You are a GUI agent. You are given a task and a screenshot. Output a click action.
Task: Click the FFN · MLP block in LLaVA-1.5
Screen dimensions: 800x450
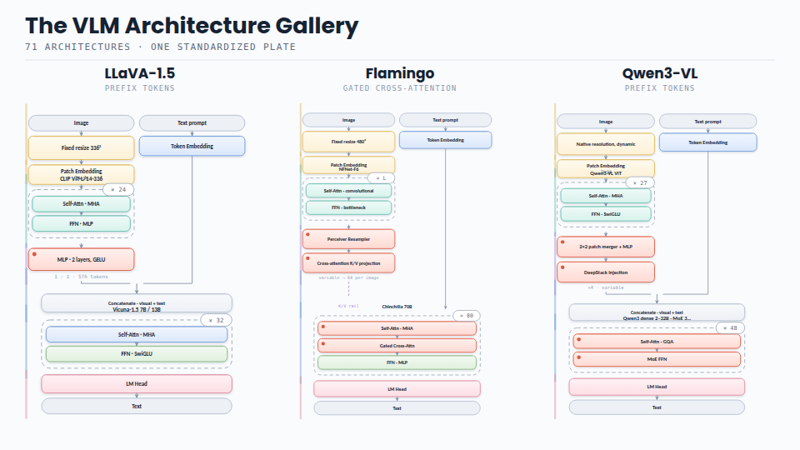tap(81, 223)
